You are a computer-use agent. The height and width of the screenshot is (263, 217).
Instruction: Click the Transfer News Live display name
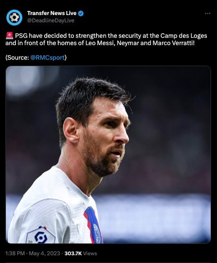tap(52, 13)
